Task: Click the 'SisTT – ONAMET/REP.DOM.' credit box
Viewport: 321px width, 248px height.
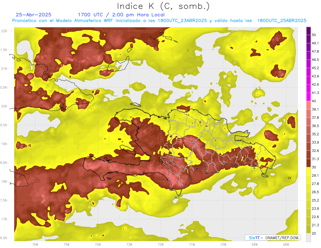Action: tap(273, 238)
